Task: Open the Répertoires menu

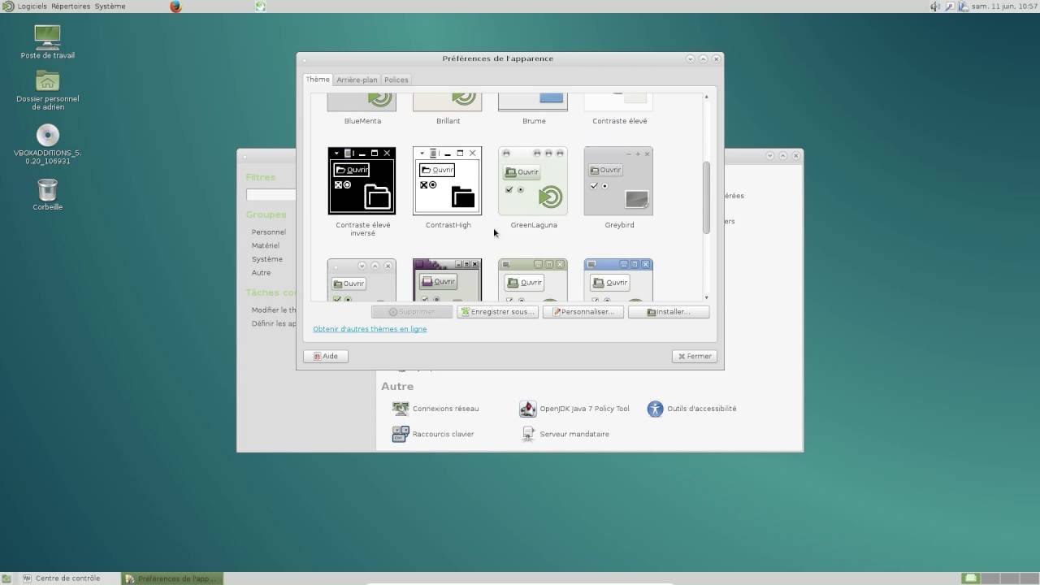Action: click(x=71, y=6)
